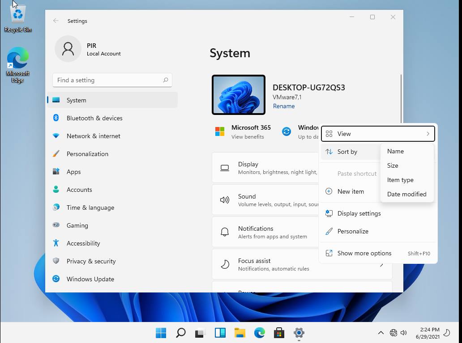Show hidden system tray icons

(381, 333)
